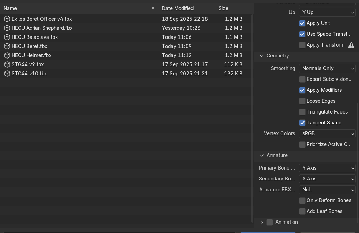Disable Tangent Space checkbox

[x=302, y=123]
